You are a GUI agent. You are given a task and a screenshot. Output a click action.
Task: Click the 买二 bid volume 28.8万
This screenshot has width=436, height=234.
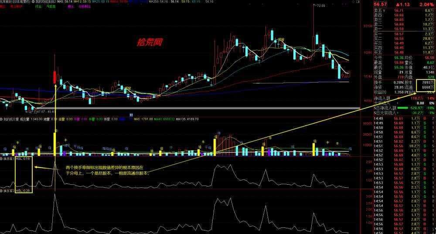[x=429, y=38]
